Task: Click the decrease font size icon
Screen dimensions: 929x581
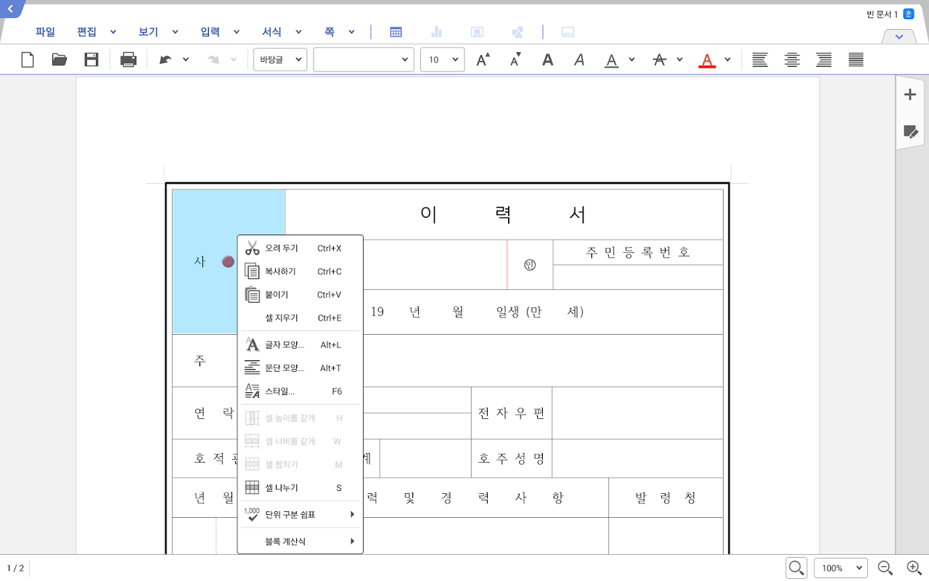Action: click(x=515, y=60)
